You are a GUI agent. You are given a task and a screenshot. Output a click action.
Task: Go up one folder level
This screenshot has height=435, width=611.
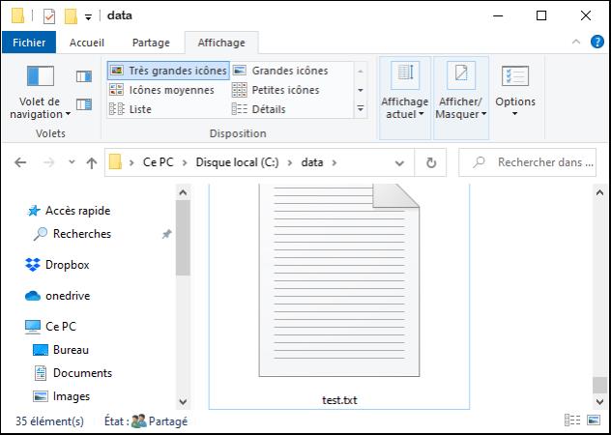pyautogui.click(x=92, y=163)
